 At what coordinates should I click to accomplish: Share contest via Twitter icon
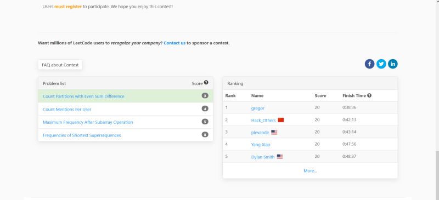click(x=381, y=64)
